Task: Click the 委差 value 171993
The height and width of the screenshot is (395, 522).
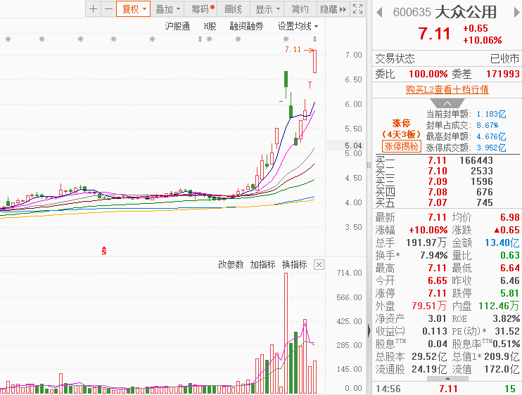Action: coord(503,74)
